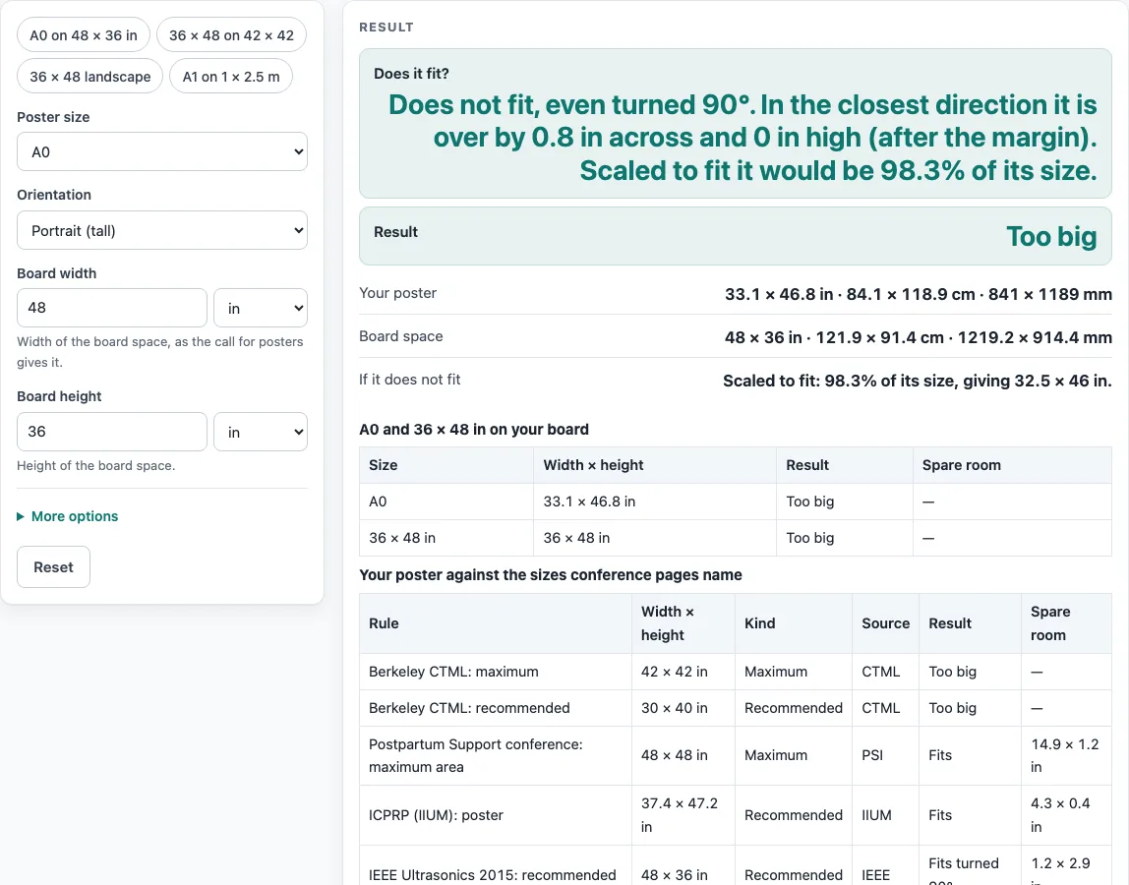Click the 'IIUM' source cell

(886, 815)
